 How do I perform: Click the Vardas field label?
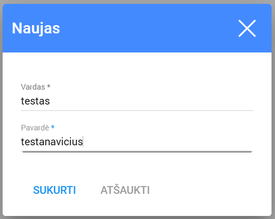[33, 87]
